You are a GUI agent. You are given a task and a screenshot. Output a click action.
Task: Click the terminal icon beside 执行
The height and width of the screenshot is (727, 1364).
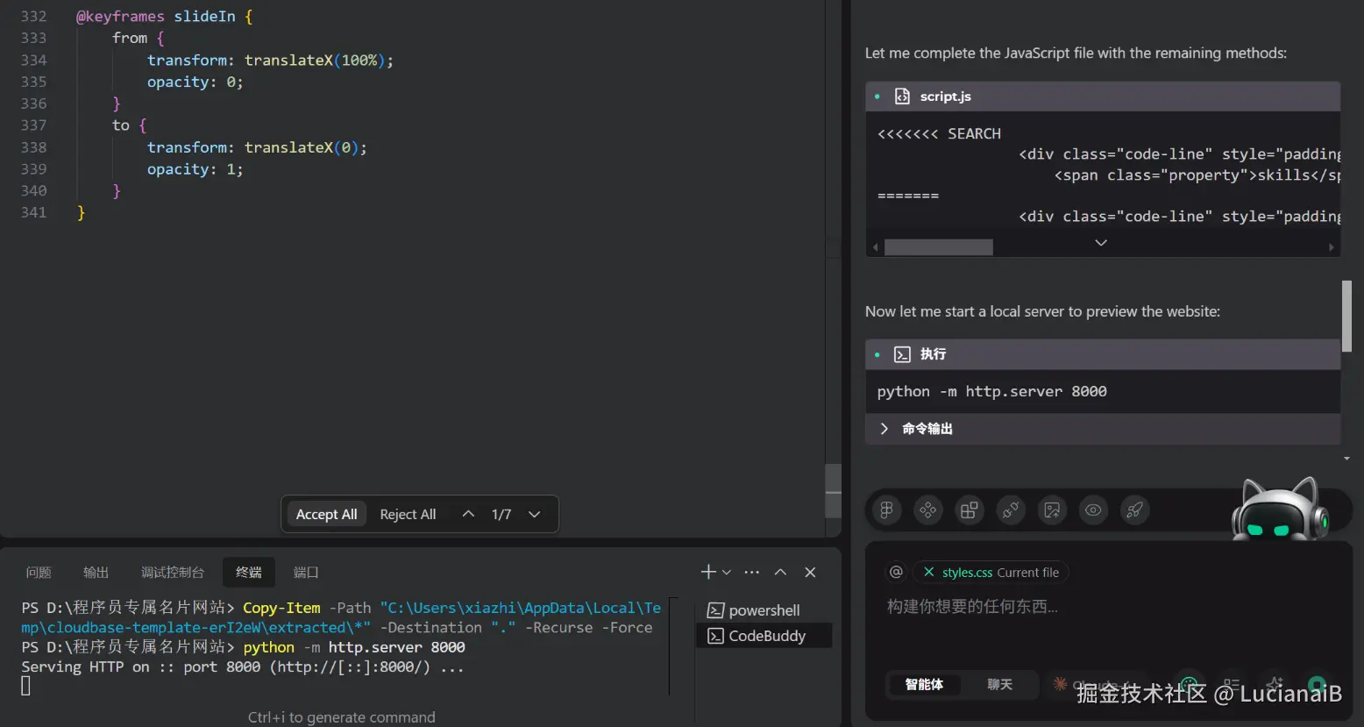[x=902, y=354]
